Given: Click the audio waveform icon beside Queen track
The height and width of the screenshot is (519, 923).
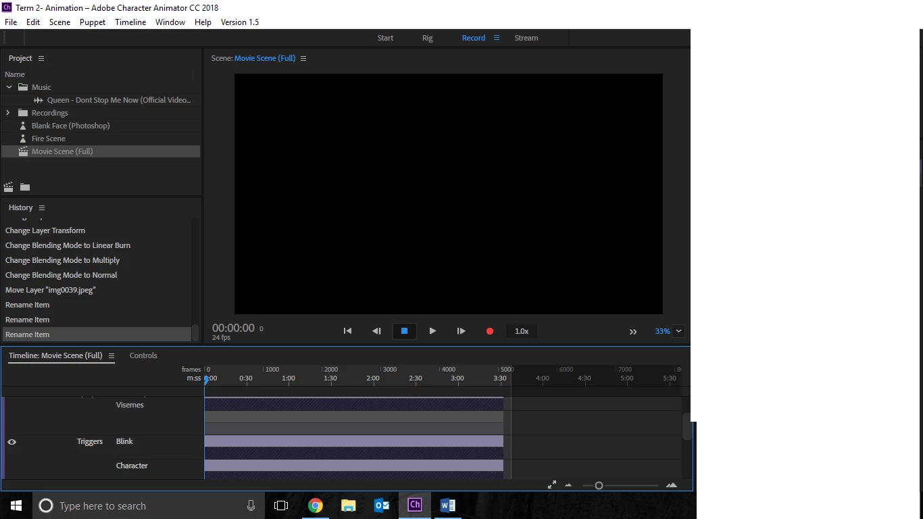Looking at the screenshot, I should [x=39, y=100].
